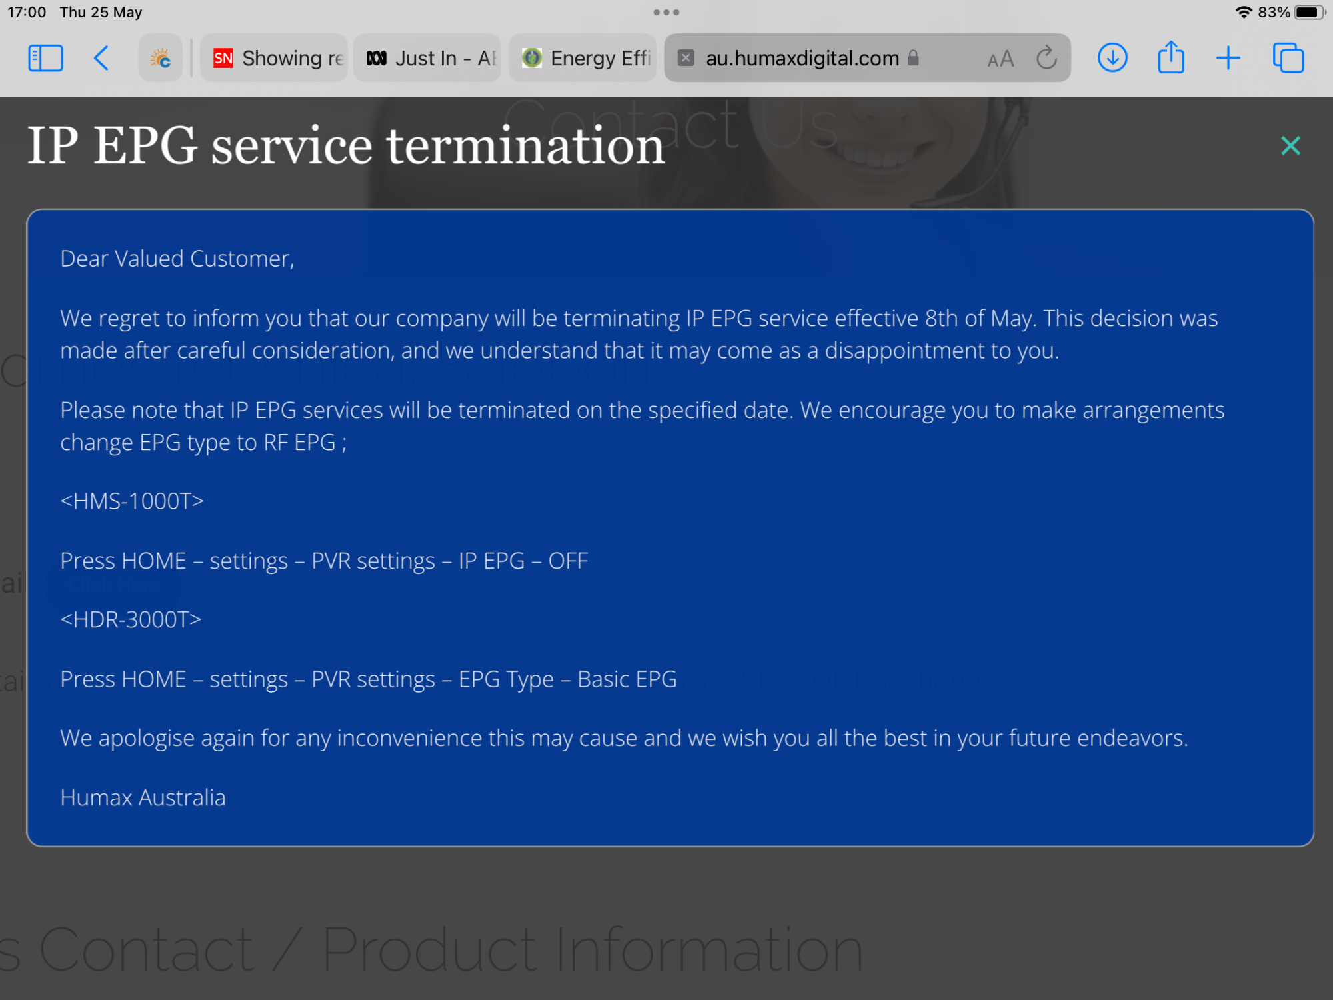Open the AA reader options menu
The width and height of the screenshot is (1333, 1000).
pos(1000,59)
